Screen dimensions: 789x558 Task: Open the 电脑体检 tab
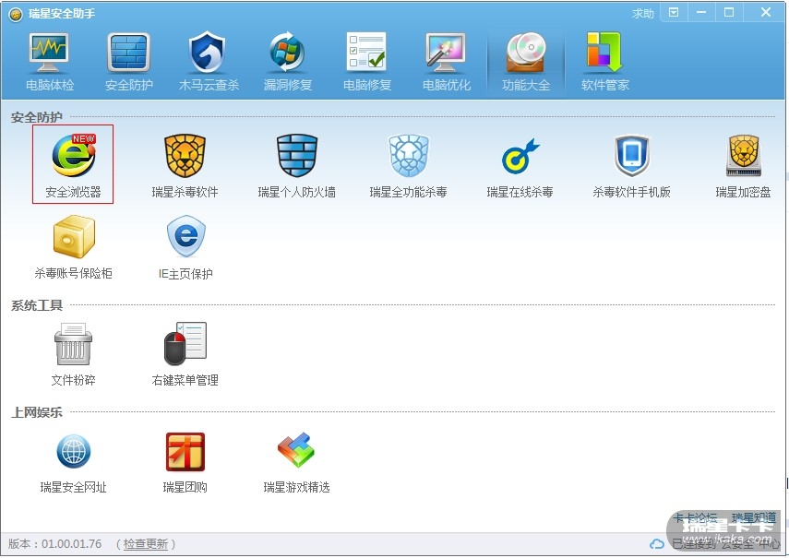49,63
